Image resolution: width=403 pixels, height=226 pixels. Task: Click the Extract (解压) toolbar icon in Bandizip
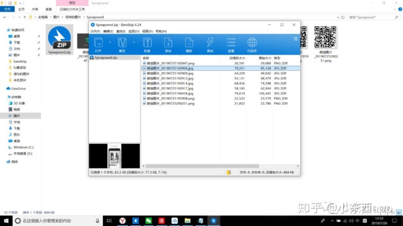(122, 45)
